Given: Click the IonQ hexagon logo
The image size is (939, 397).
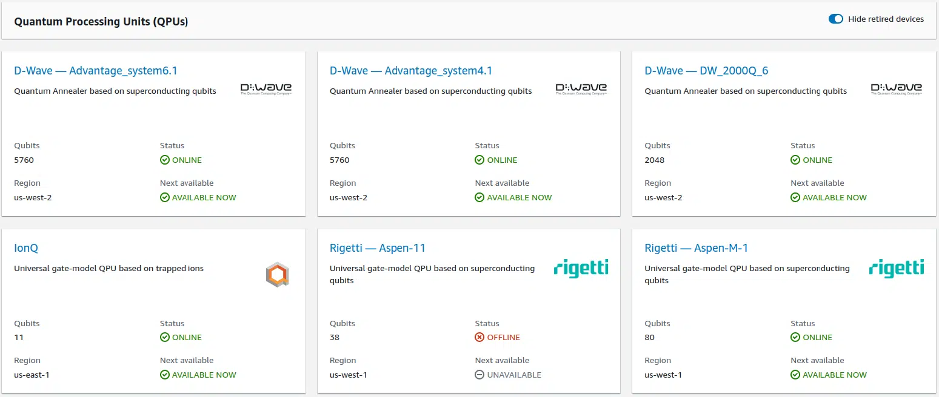Looking at the screenshot, I should click(277, 275).
